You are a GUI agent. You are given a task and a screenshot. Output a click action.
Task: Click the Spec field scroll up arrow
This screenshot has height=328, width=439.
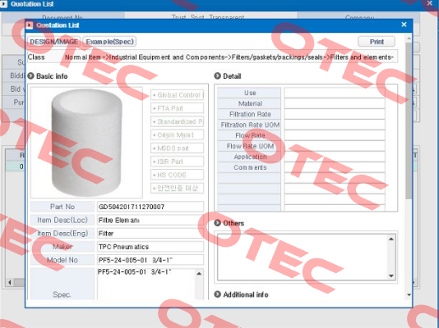pyautogui.click(x=199, y=274)
